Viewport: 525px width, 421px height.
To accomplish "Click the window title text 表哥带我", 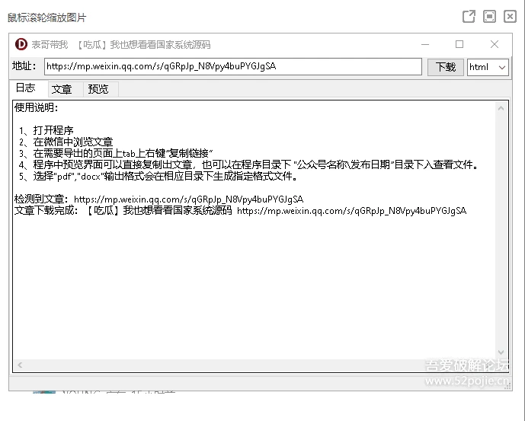I will coord(50,44).
